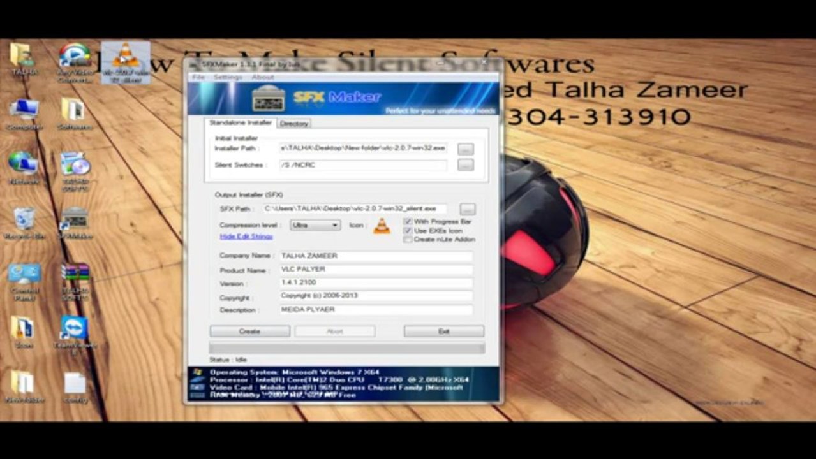Click the browse button beside Silent Switches

pos(466,165)
